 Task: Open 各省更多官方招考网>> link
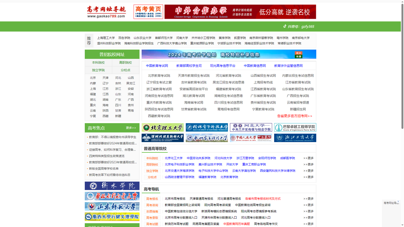(295, 116)
